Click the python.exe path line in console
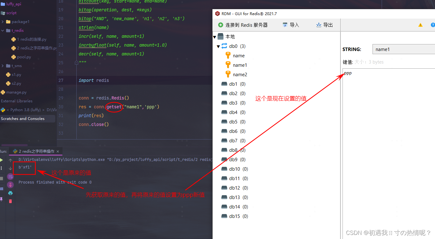This screenshot has height=239, width=435. pos(115,160)
